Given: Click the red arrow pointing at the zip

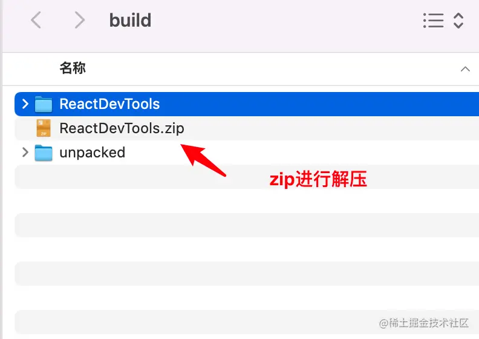Looking at the screenshot, I should (x=204, y=159).
